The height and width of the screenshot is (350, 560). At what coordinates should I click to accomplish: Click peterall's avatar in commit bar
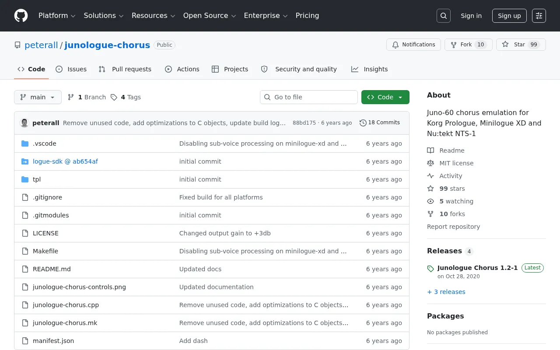(24, 123)
